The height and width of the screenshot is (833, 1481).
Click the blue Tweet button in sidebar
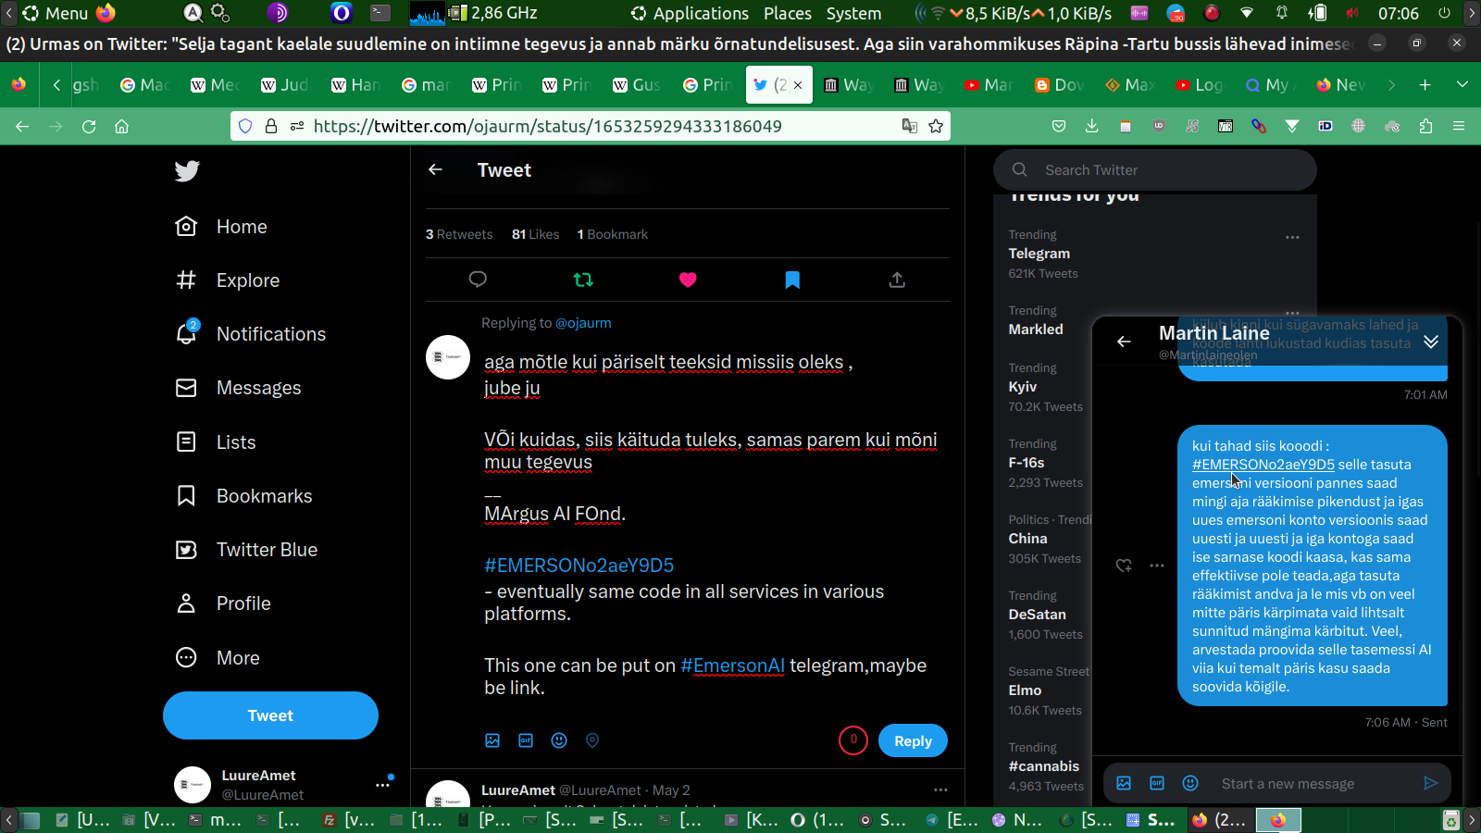[x=270, y=715]
